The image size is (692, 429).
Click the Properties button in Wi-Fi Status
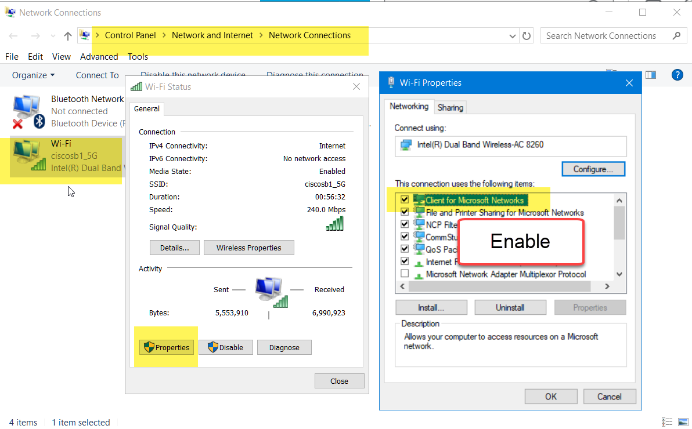click(167, 347)
